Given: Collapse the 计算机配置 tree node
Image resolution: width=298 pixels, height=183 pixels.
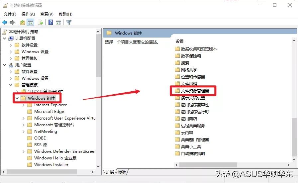Looking at the screenshot, I should [5, 39].
